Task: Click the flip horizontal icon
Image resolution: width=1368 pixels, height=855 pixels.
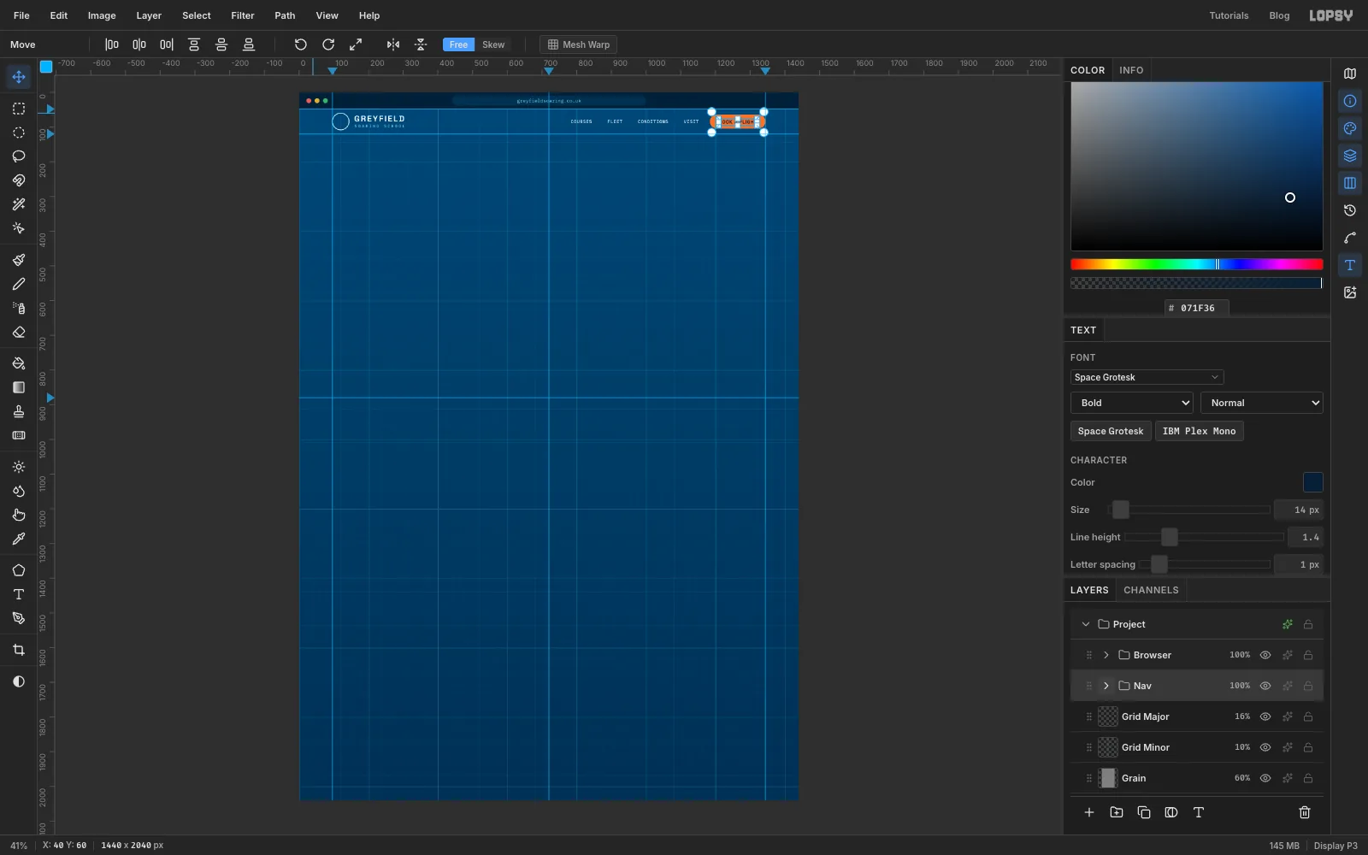Action: coord(393,44)
